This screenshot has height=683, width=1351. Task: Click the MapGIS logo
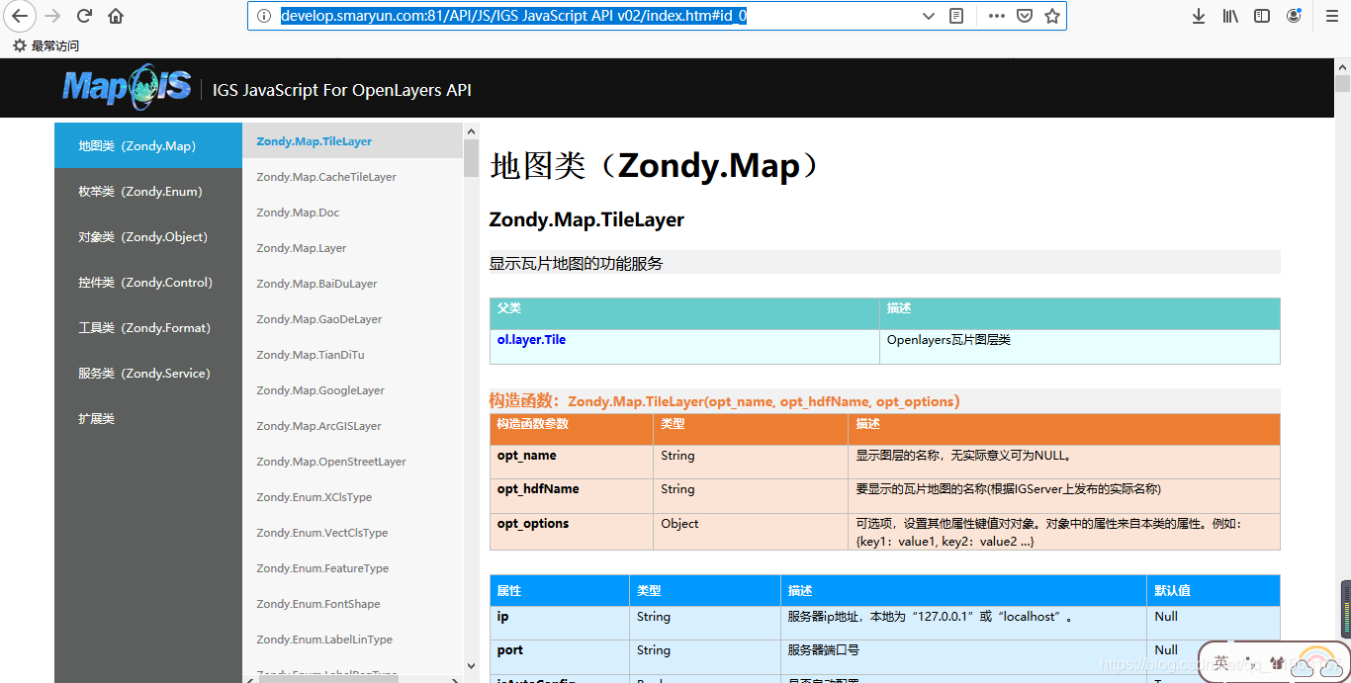[x=126, y=87]
